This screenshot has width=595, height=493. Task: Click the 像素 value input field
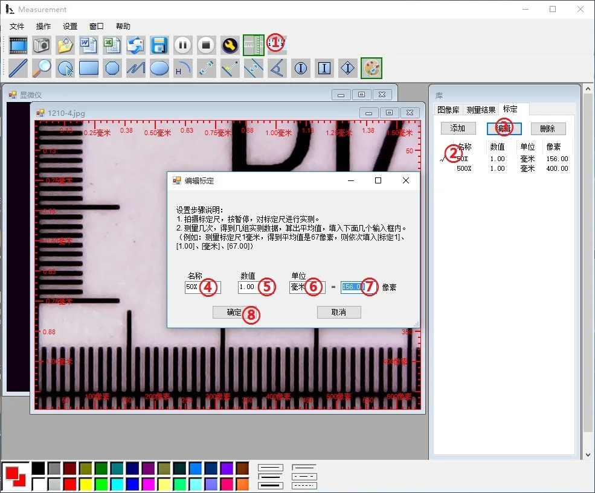(x=359, y=287)
